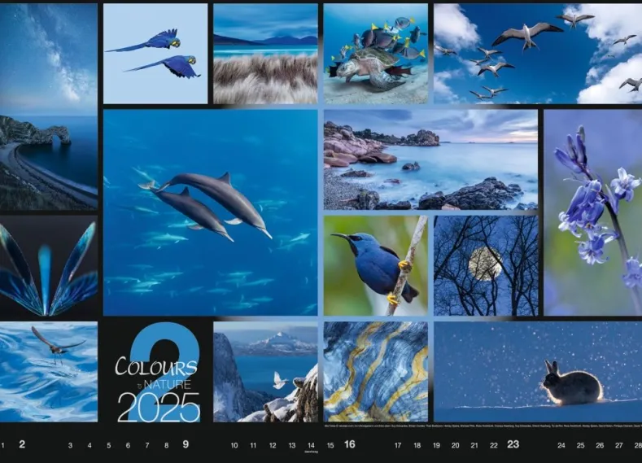Open the bluebell flowers photo
This screenshot has height=463, width=642.
coord(593,212)
